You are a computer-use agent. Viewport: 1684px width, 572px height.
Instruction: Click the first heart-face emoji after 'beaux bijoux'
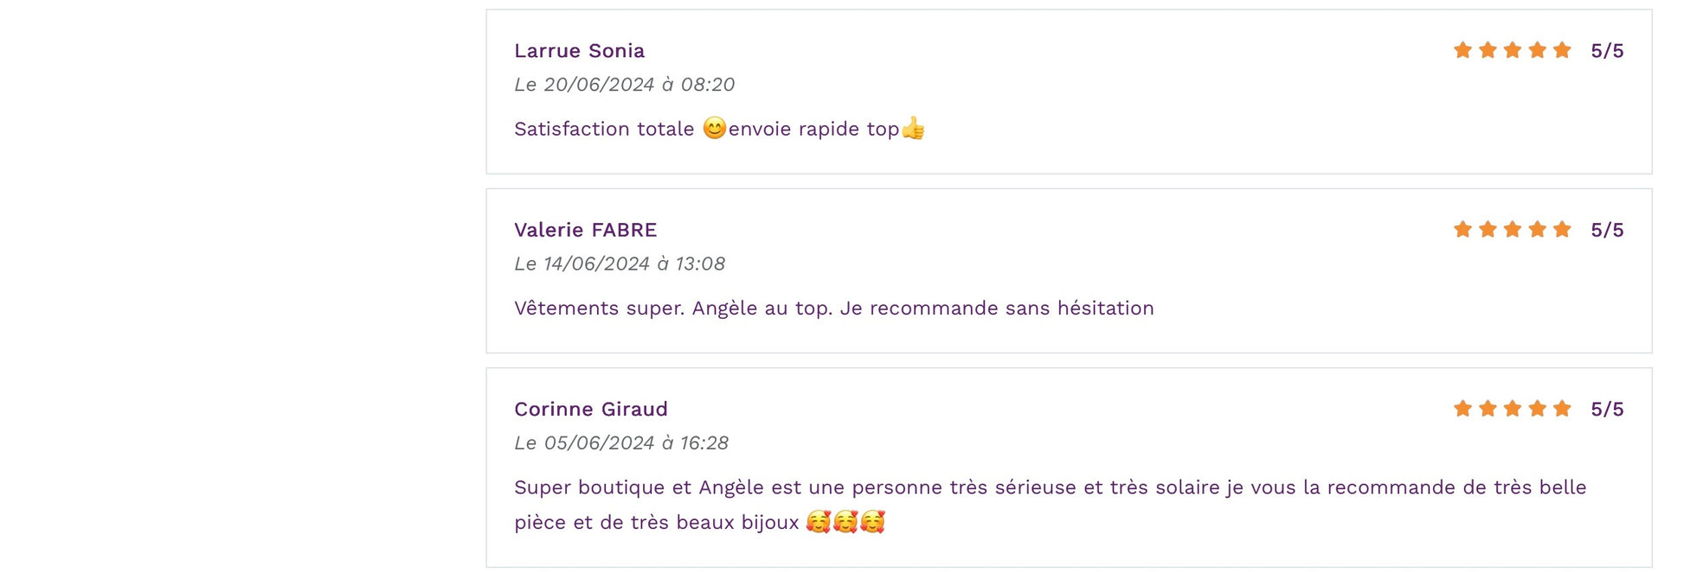[x=818, y=522]
